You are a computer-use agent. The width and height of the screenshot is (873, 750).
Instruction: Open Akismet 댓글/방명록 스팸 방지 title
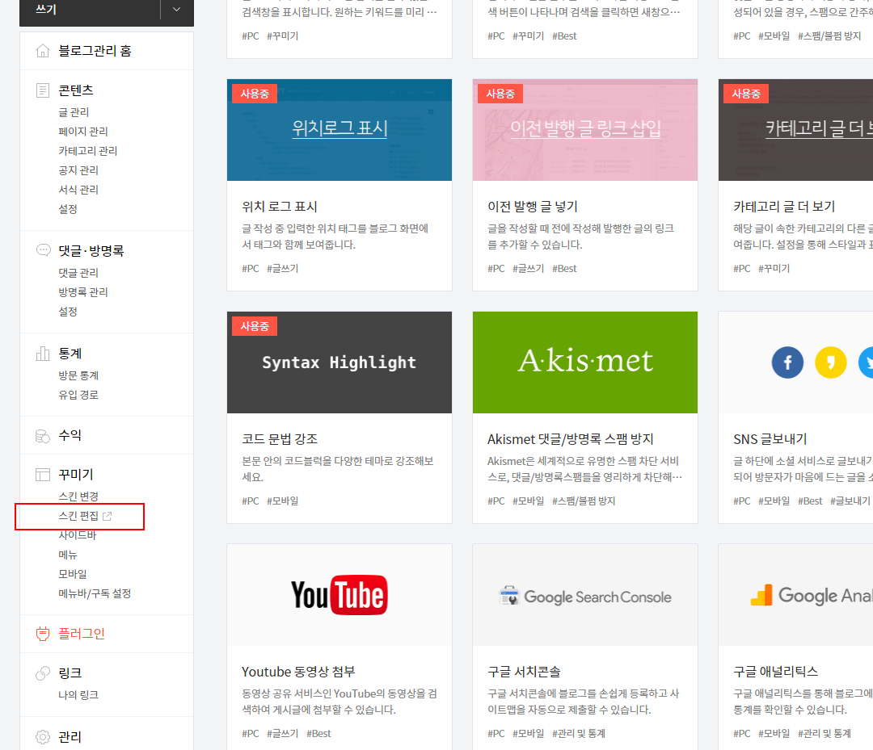pyautogui.click(x=571, y=439)
